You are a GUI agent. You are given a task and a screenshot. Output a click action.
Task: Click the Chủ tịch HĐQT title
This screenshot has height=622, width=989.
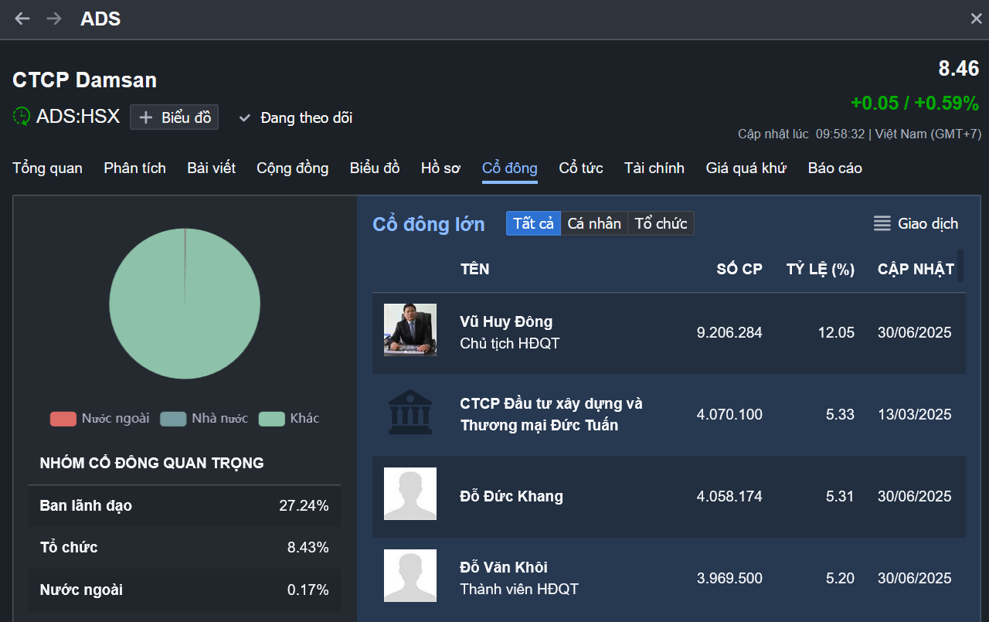(x=509, y=344)
